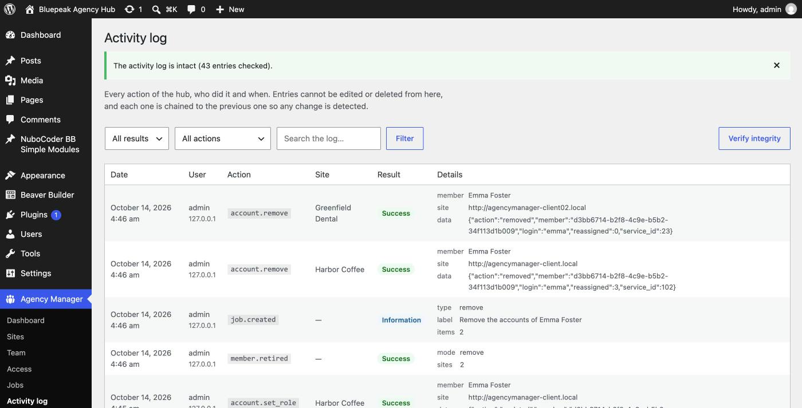Open the admin avatar profile icon
This screenshot has width=802, height=408.
(x=791, y=9)
